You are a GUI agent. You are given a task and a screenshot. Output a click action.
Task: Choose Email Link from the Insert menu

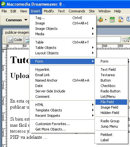click(62, 75)
